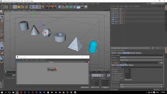Screen dimensions: 167x94
Task: Activate the Rotate tool
Action: click(23, 7)
